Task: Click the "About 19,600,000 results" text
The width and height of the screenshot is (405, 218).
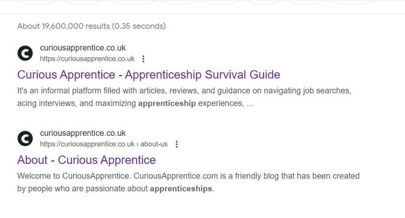Action: 63,26
